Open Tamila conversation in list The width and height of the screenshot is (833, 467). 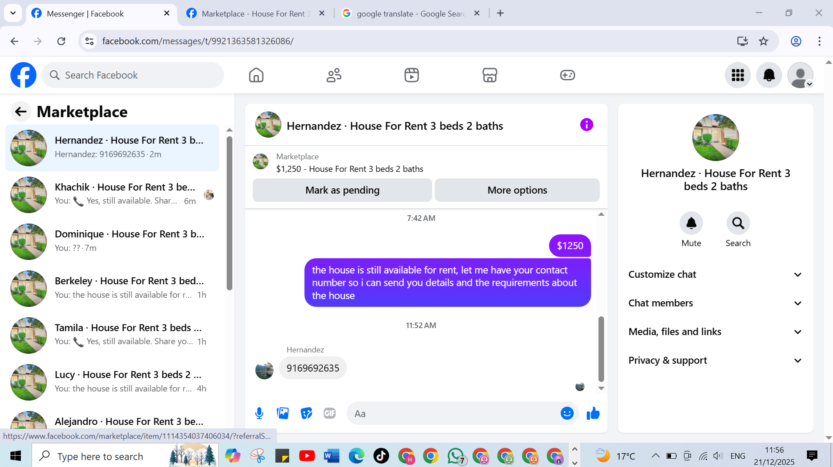pyautogui.click(x=112, y=335)
